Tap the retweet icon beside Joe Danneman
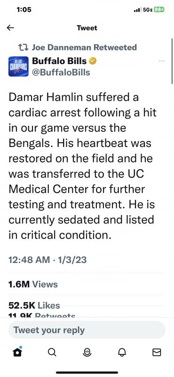Image resolution: width=174 pixels, height=377 pixels. tap(24, 47)
